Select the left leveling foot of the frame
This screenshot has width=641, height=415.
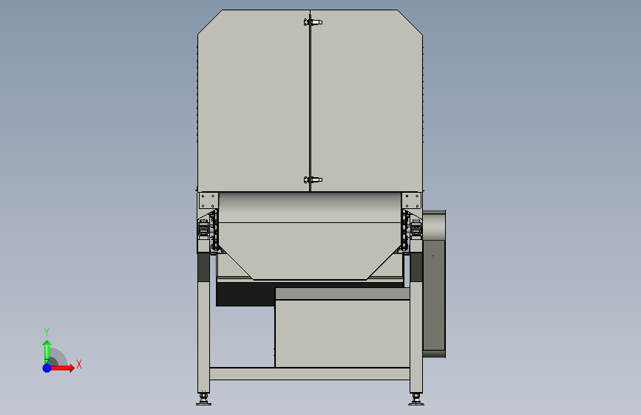[203, 399]
